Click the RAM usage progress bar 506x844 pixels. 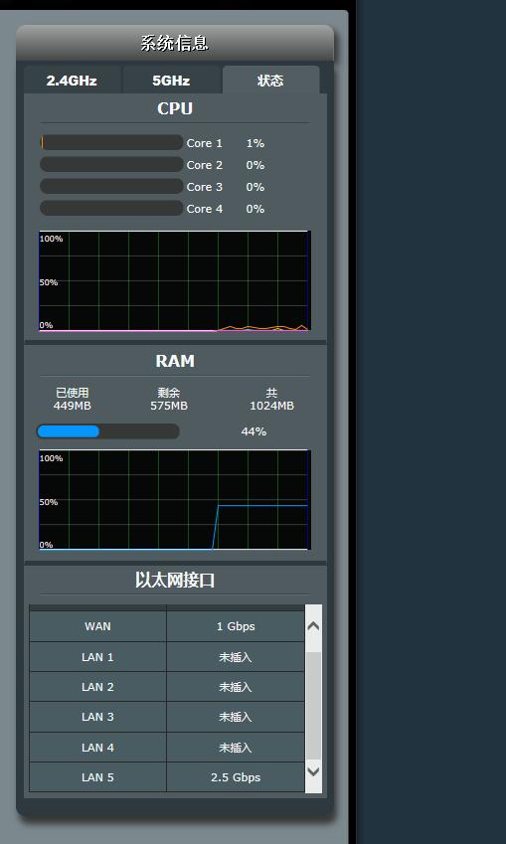107,431
